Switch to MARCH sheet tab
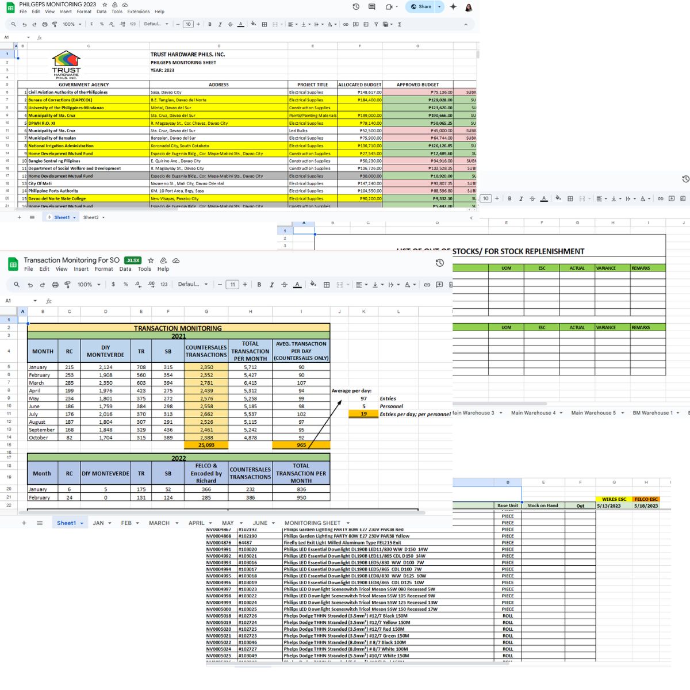The image size is (690, 690). tap(163, 523)
